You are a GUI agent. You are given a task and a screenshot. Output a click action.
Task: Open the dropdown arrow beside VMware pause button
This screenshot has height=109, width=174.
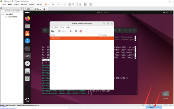48,5
